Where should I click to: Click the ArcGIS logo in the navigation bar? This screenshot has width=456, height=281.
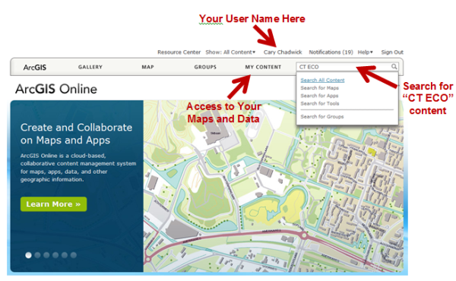pos(35,68)
